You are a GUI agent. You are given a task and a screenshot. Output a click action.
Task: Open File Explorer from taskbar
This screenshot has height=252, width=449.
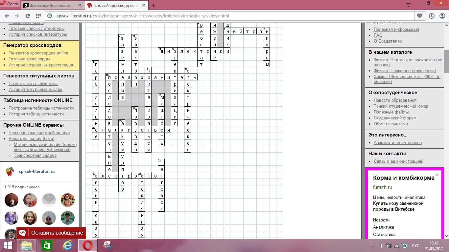point(27,245)
